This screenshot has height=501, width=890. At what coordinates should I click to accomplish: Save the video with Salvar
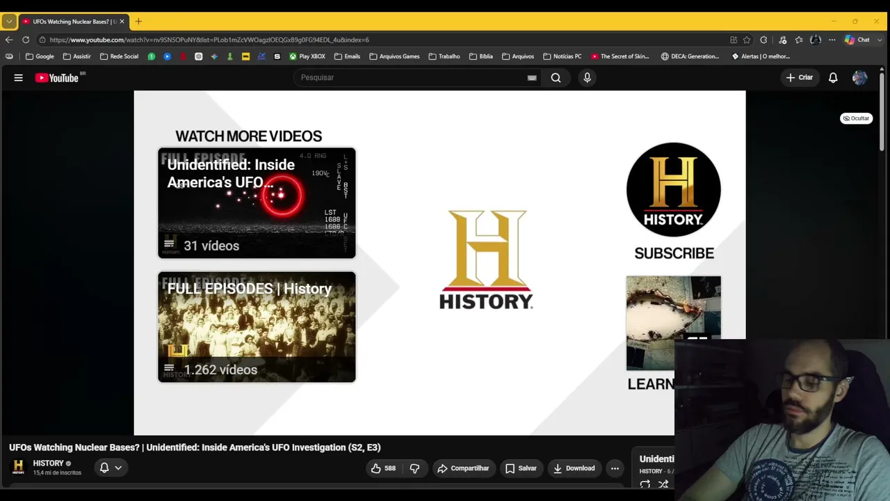(521, 468)
